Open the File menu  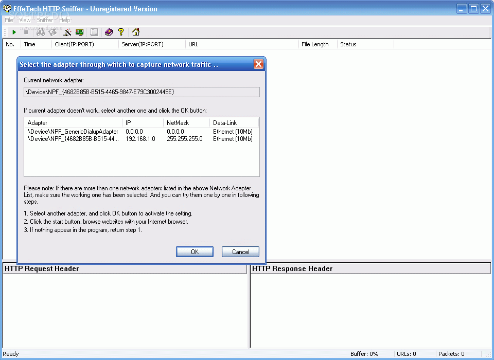(9, 20)
